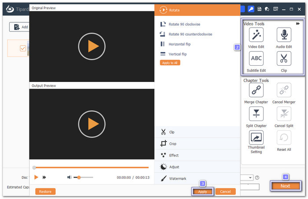Click the Reset All icon
Viewport: 308px width, 199px height.
pos(284,137)
